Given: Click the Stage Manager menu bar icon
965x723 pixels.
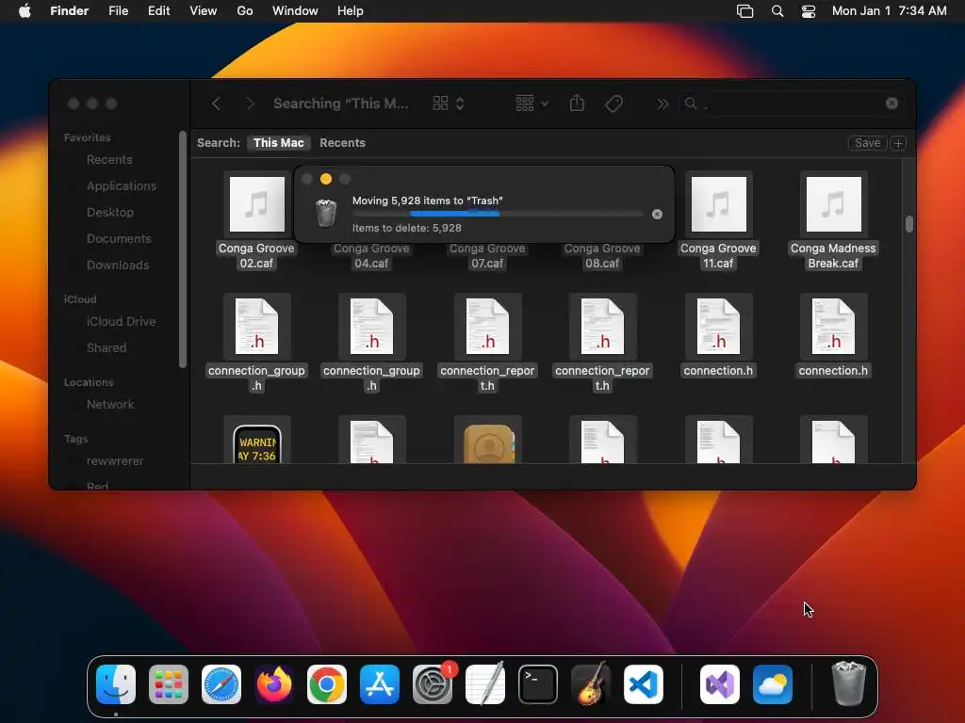Looking at the screenshot, I should click(x=744, y=11).
